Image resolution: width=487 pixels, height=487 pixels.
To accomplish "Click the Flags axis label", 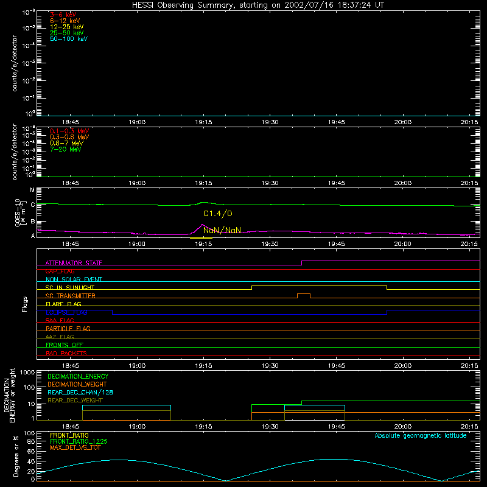I will (x=25, y=304).
